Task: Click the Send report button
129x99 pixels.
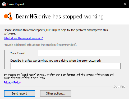Action: tap(20, 93)
